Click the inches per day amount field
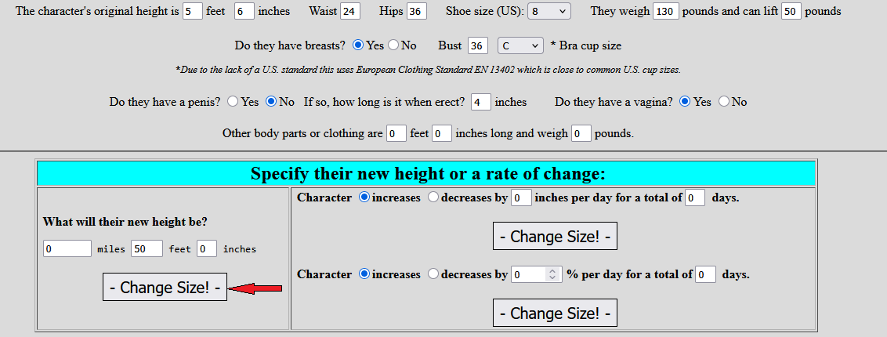Screen dimensions: 887x337 521,198
